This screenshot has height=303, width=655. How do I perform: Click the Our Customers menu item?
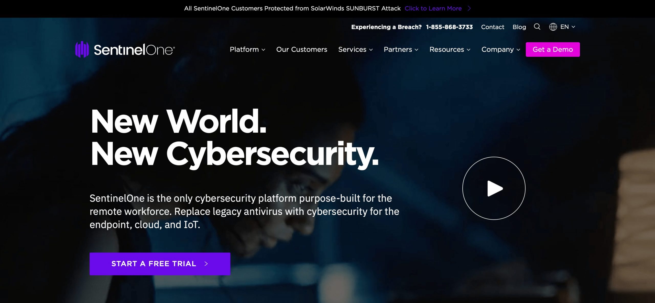[302, 49]
